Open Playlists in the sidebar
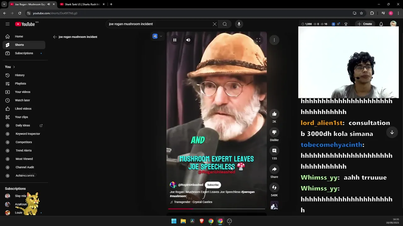 click(24, 83)
